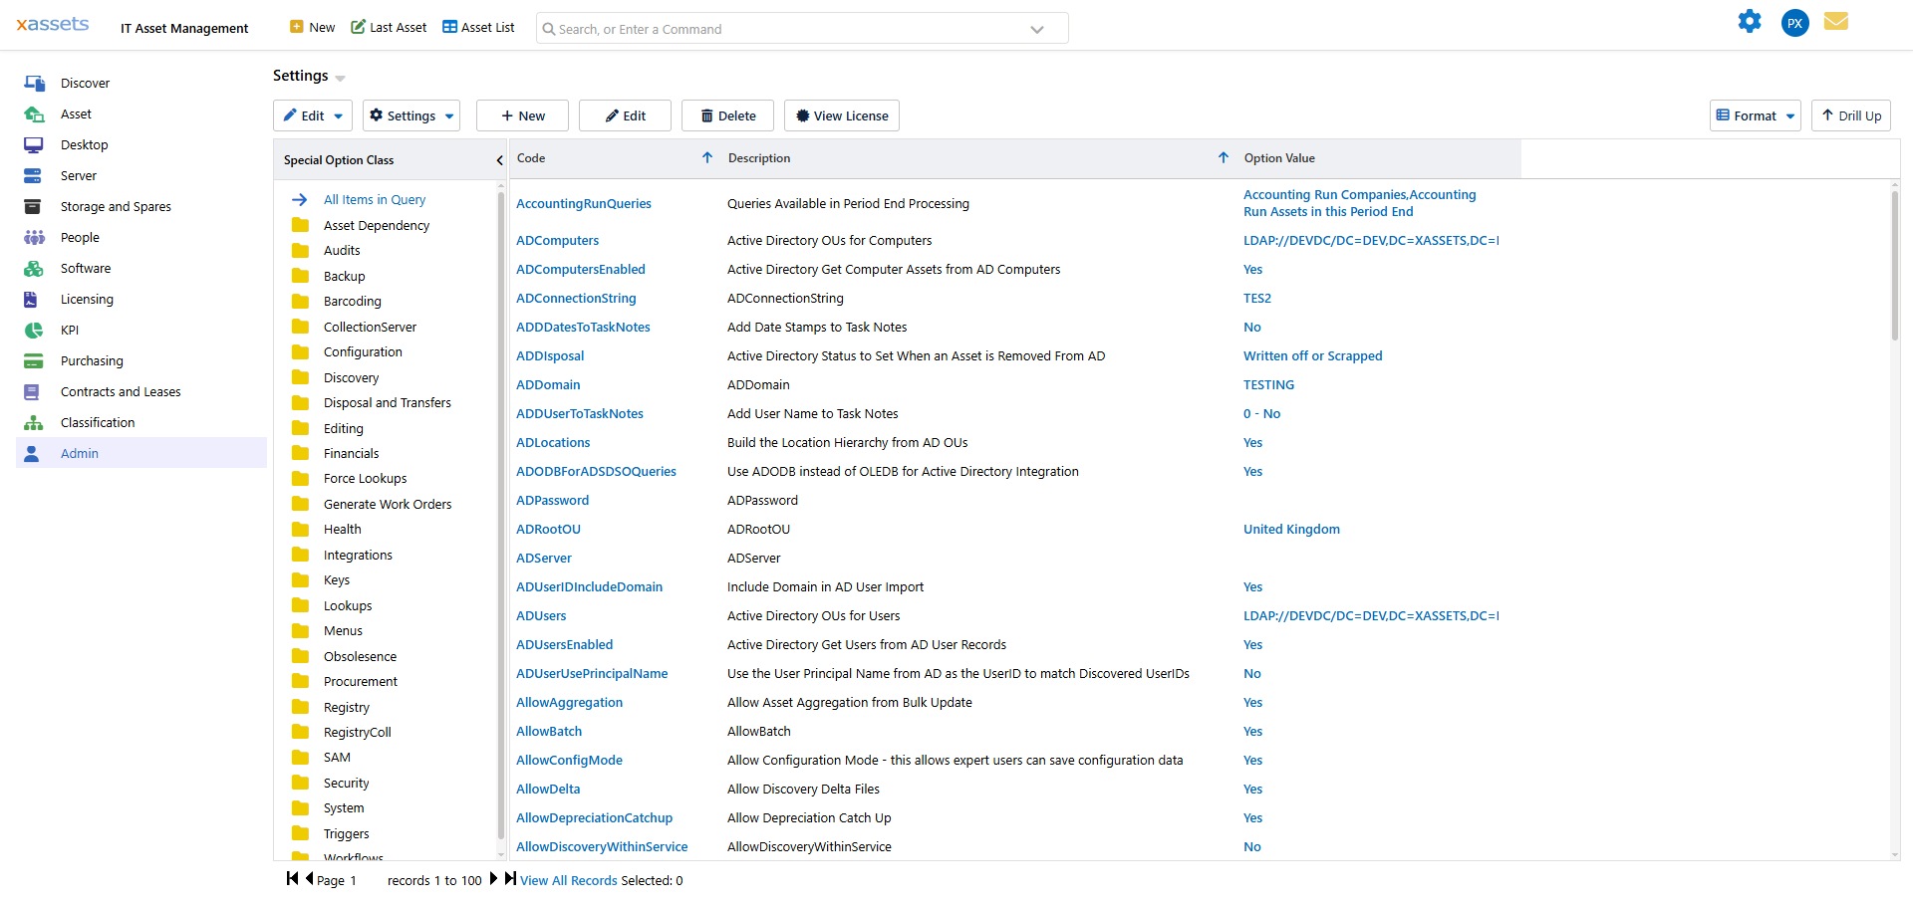The height and width of the screenshot is (907, 1913).
Task: Open the ADComputers option link
Action: pos(557,240)
